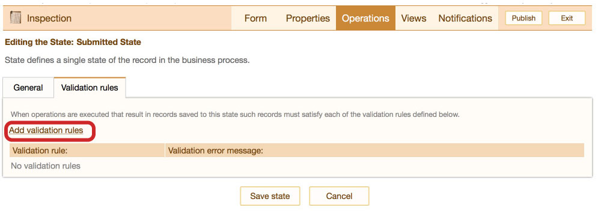Image resolution: width=598 pixels, height=217 pixels.
Task: Save the state with Save state button
Action: click(x=270, y=196)
